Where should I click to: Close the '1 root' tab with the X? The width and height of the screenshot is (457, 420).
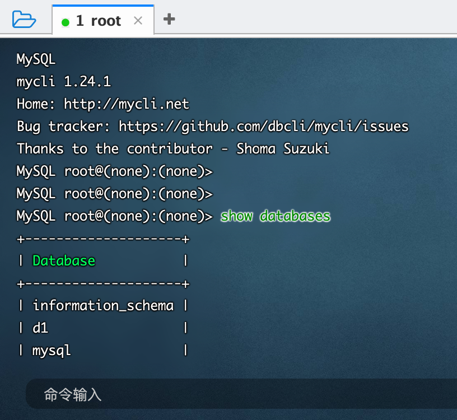(x=138, y=20)
